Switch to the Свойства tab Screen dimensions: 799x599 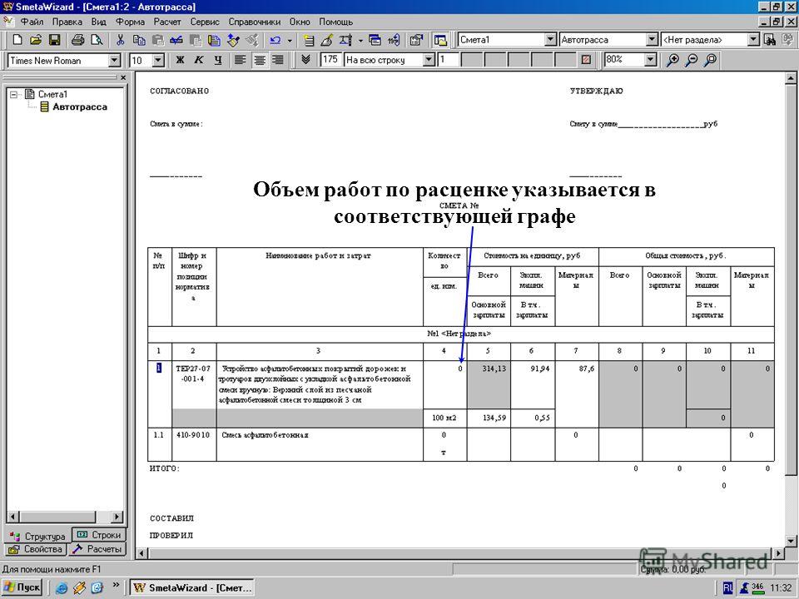coord(36,549)
